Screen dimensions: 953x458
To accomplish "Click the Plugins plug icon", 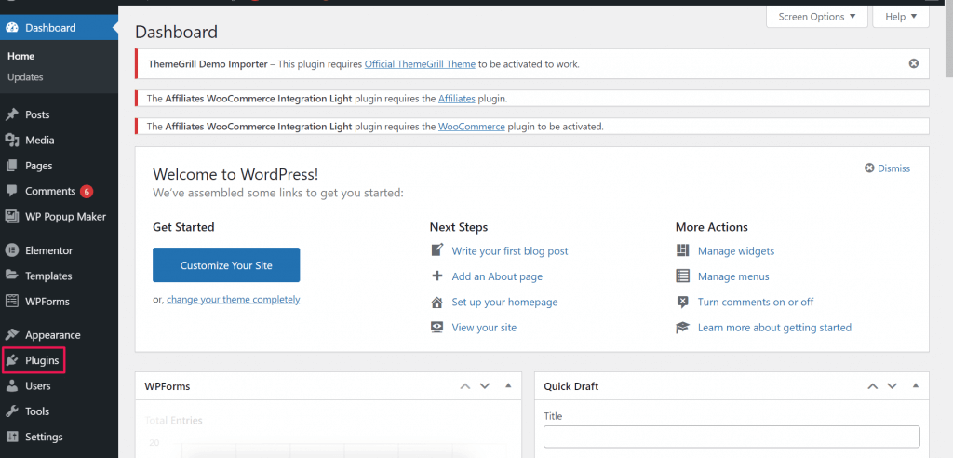I will [x=11, y=360].
